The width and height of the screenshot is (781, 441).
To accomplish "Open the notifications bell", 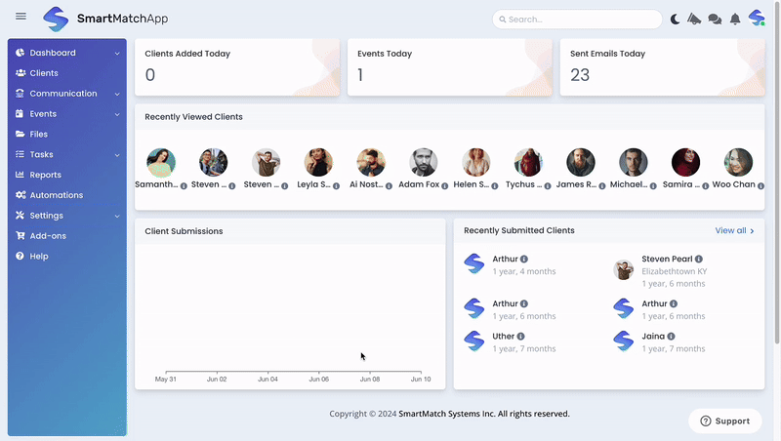I will 735,19.
